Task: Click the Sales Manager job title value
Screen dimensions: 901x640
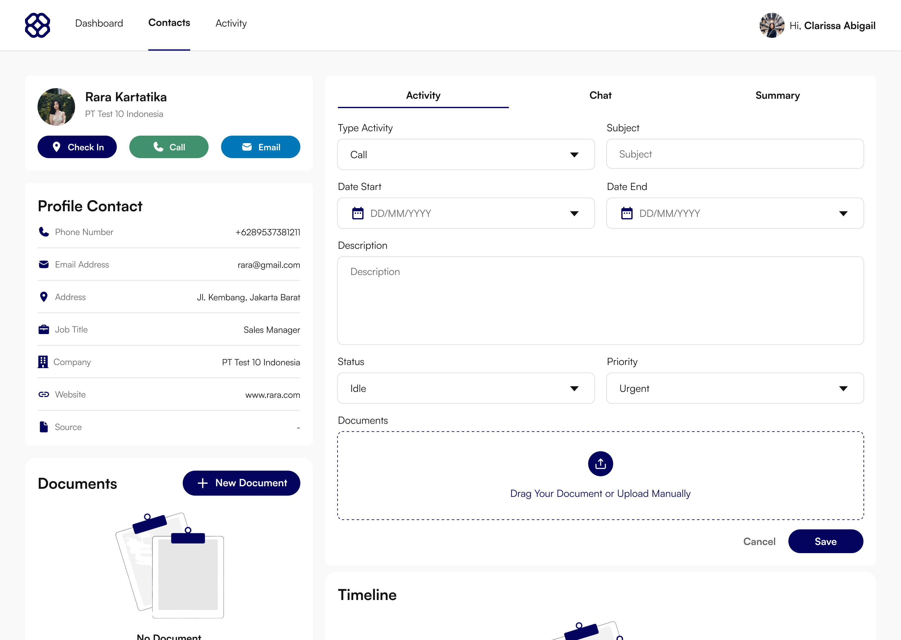Action: pyautogui.click(x=272, y=330)
